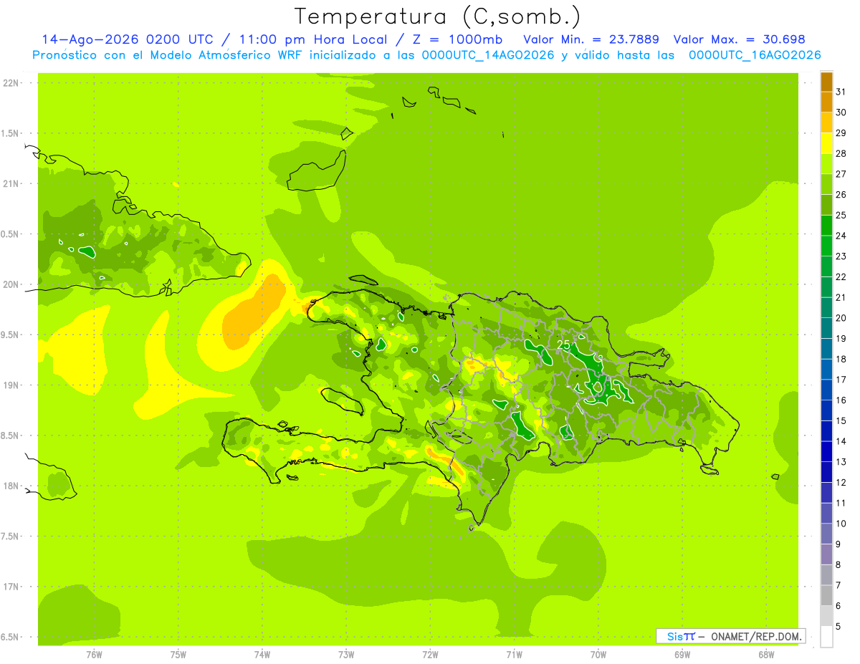
Task: Click the legend swatch between 29 and 30
Action: click(826, 122)
